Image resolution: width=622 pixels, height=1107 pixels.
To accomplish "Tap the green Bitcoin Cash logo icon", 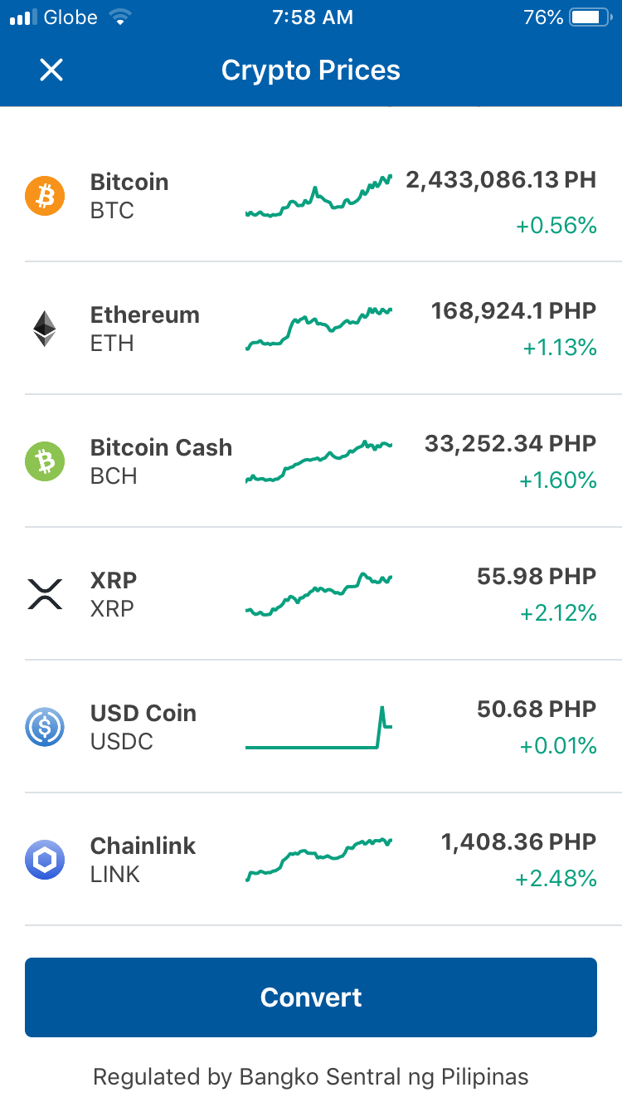I will pos(45,461).
